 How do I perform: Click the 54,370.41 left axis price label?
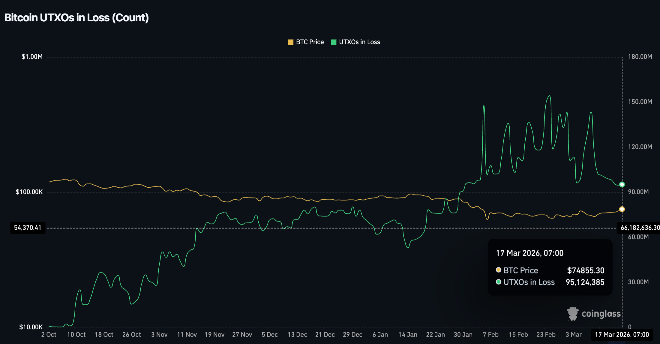(x=28, y=228)
